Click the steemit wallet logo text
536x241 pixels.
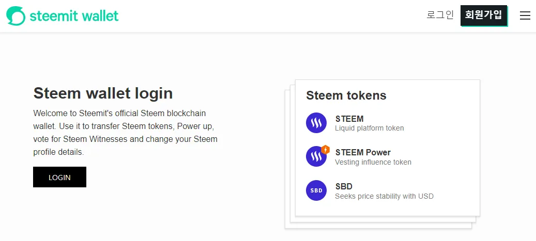pyautogui.click(x=74, y=15)
